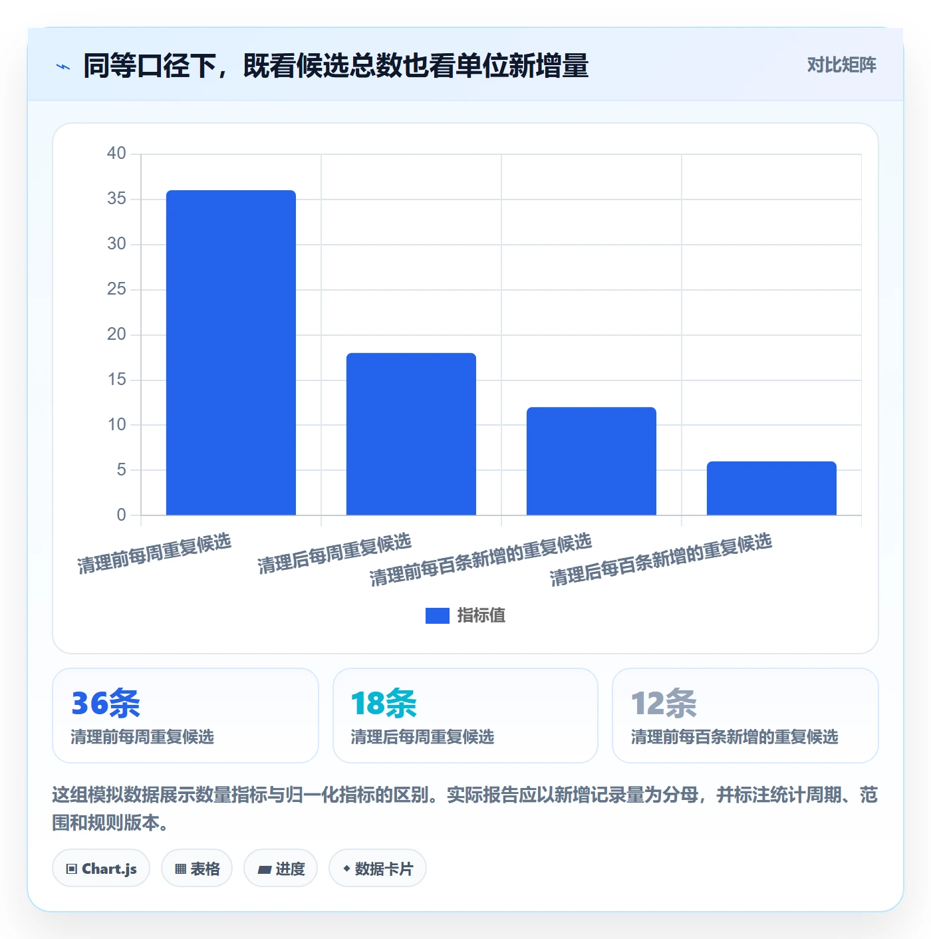
Task: Click x-axis label 清理前每周重复候选
Action: tap(154, 553)
